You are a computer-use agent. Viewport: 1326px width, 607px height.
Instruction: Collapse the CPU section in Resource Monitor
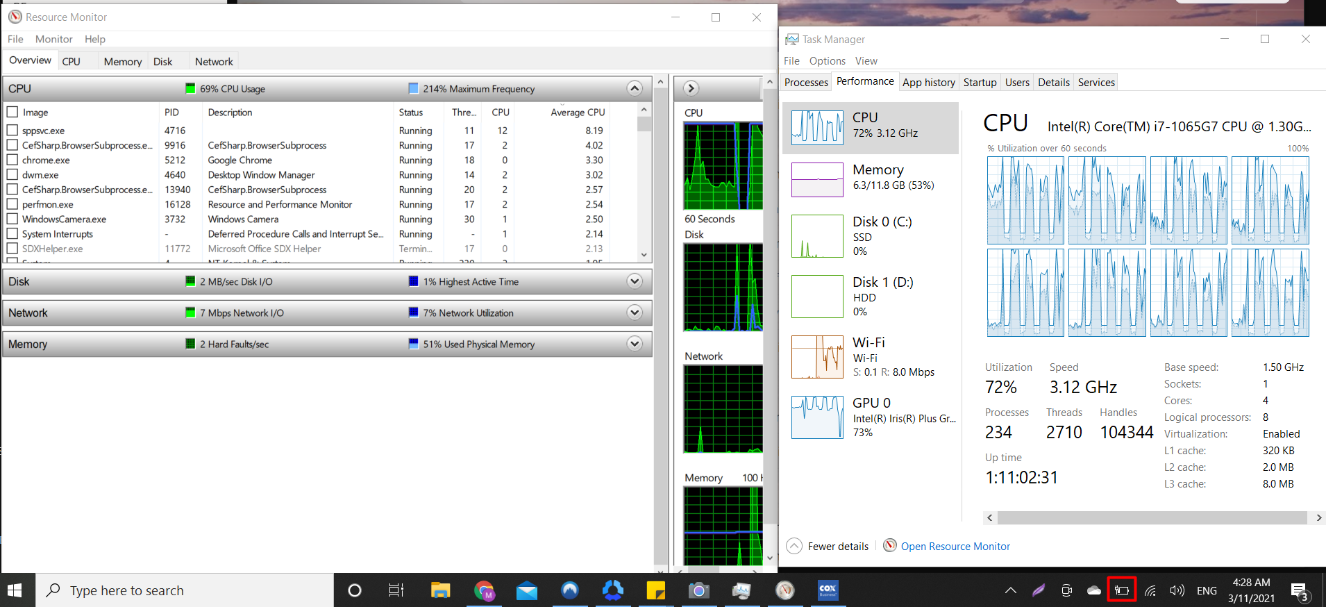tap(635, 88)
